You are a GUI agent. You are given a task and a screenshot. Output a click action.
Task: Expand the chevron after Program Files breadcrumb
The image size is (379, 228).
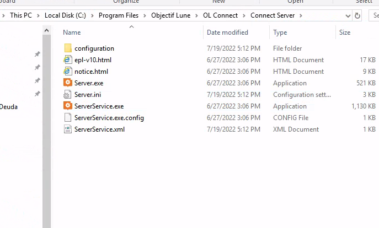146,15
